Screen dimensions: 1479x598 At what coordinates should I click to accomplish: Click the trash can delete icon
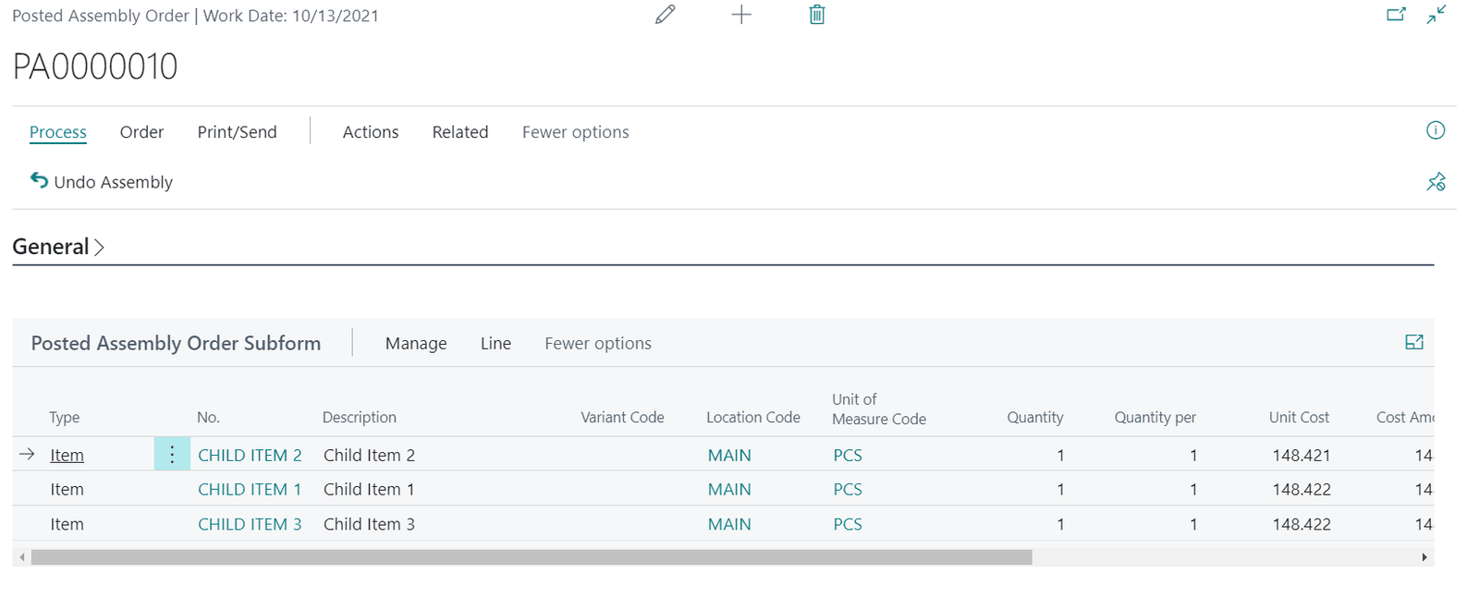816,15
